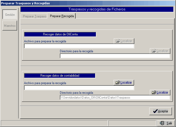The height and width of the screenshot is (127, 176).
Task: Click the Archivo para preparar la recogida label in the contabilidad section
Action: pos(45,83)
